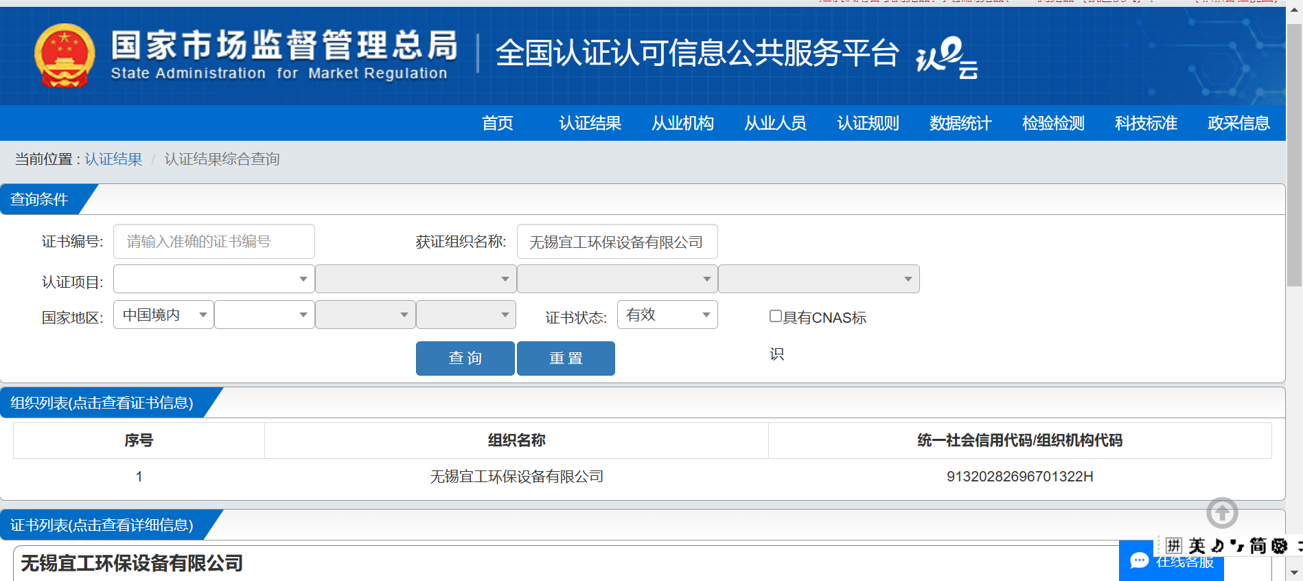Open the 从业机构 navigation menu item
The image size is (1303, 581).
682,123
